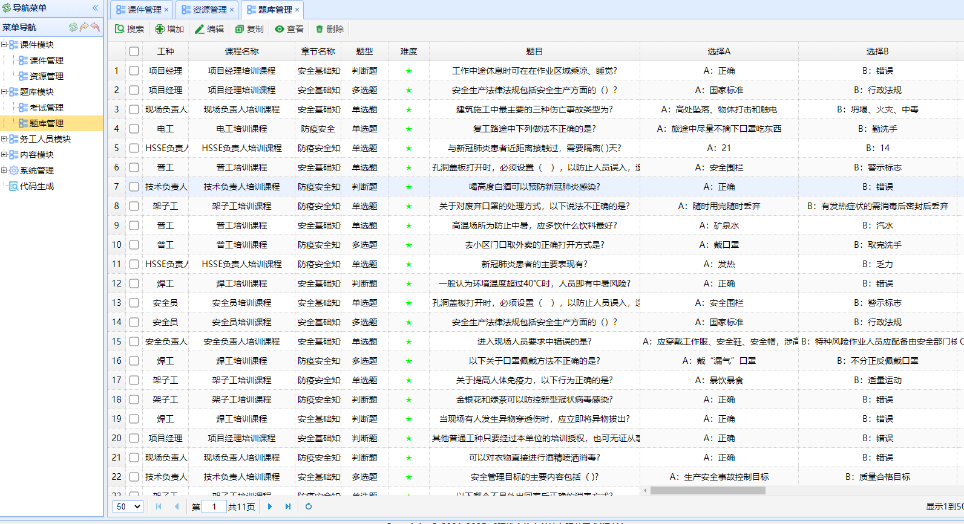
Task: Toggle the select-all checkbox in header
Action: click(134, 51)
